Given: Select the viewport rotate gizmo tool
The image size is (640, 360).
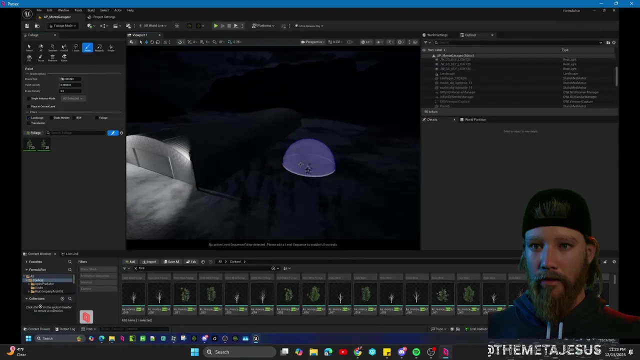Looking at the screenshot, I should pyautogui.click(x=152, y=42).
